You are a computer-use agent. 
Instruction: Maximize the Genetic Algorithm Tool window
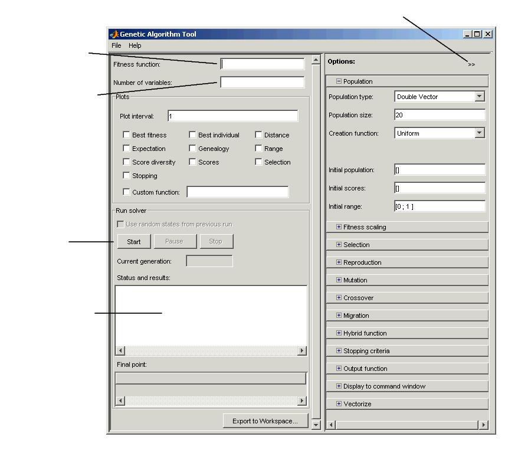click(x=477, y=34)
